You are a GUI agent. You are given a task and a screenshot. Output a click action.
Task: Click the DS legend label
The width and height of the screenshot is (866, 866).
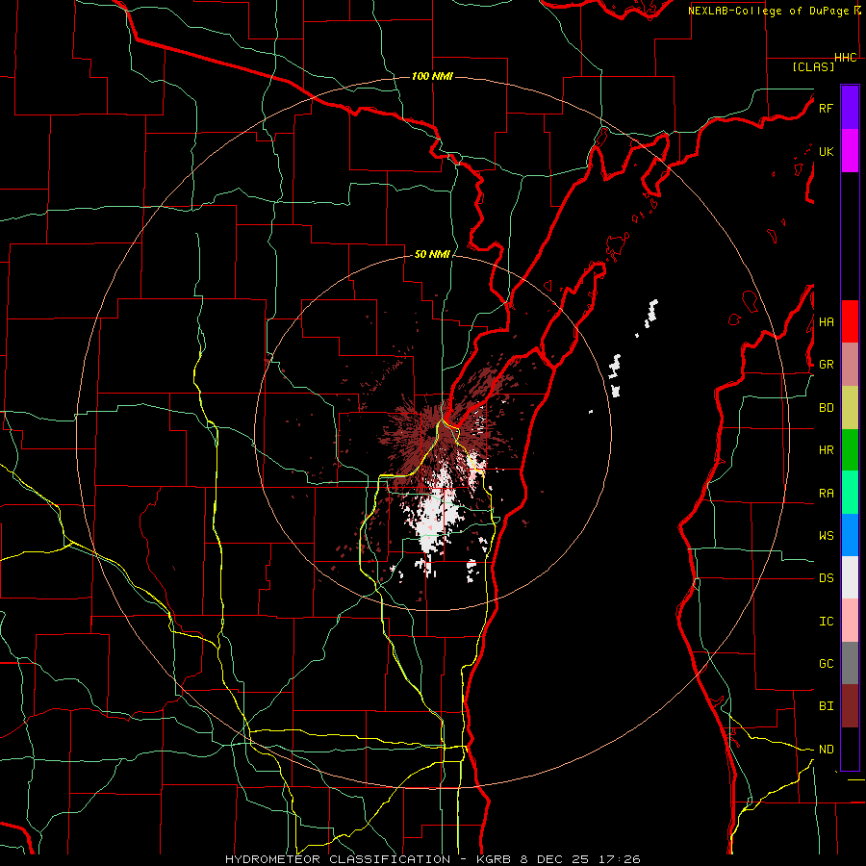(826, 578)
